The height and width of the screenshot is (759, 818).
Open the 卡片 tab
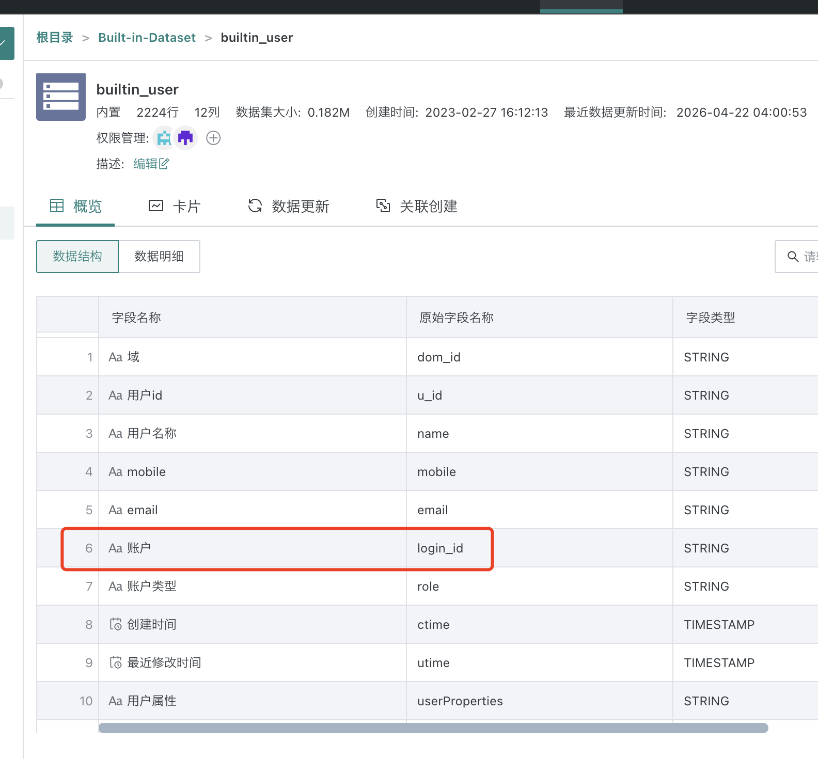(x=175, y=207)
